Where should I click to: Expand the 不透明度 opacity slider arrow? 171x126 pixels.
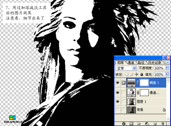167,68
